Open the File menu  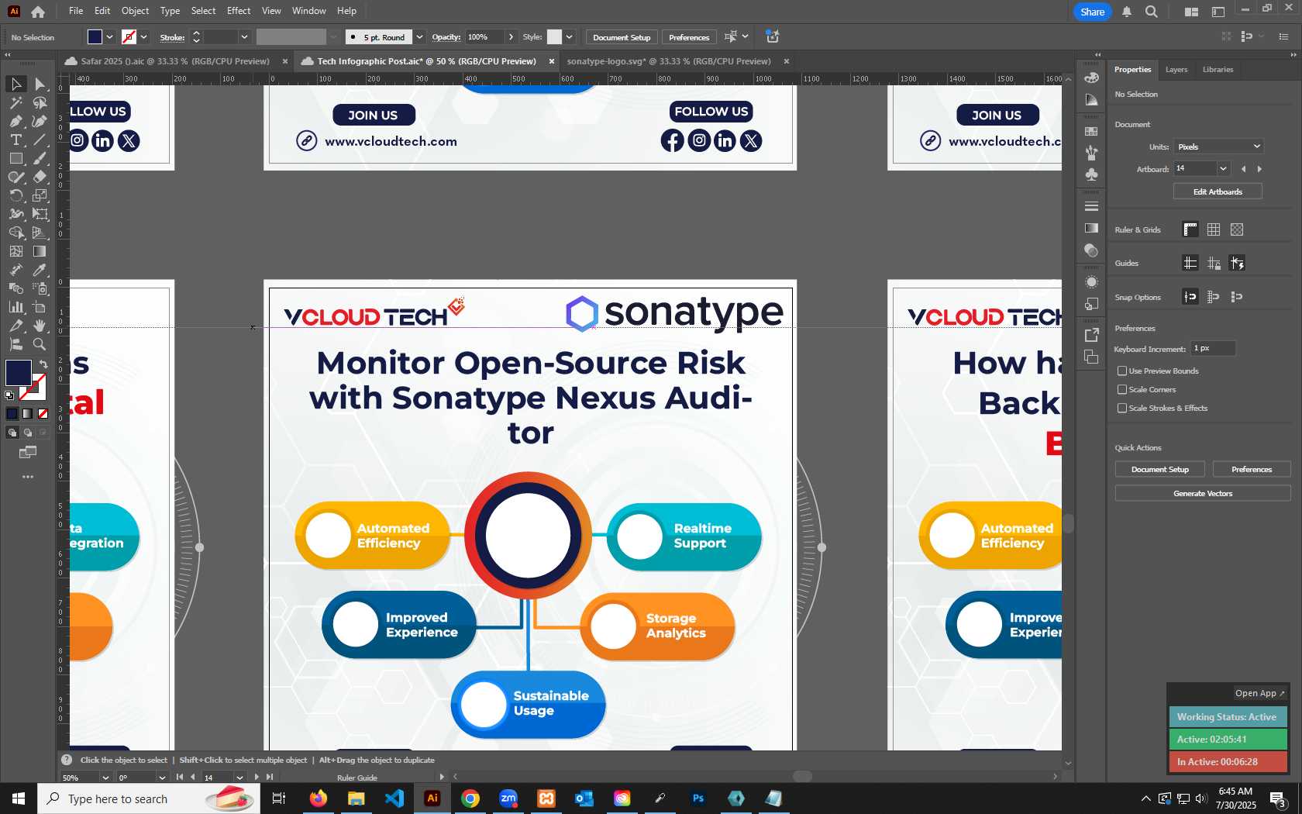pos(76,11)
